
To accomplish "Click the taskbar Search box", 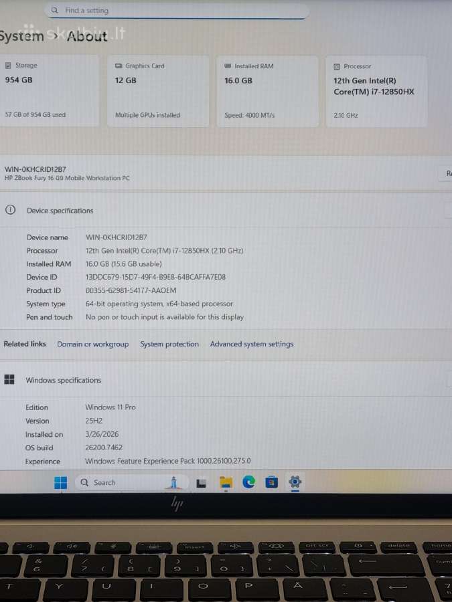I will [x=131, y=482].
